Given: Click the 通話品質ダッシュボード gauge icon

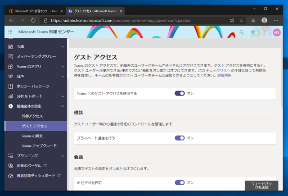Looking at the screenshot, I should 11,176.
